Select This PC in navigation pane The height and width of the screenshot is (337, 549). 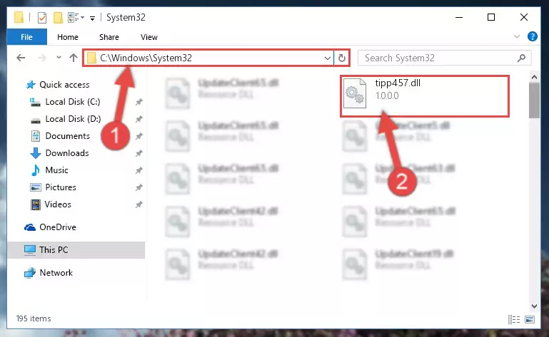[76, 250]
